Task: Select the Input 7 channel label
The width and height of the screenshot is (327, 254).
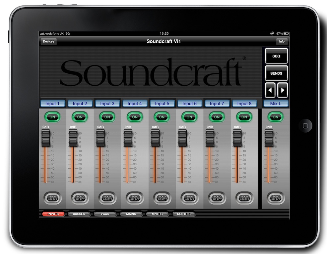Action: click(x=217, y=104)
